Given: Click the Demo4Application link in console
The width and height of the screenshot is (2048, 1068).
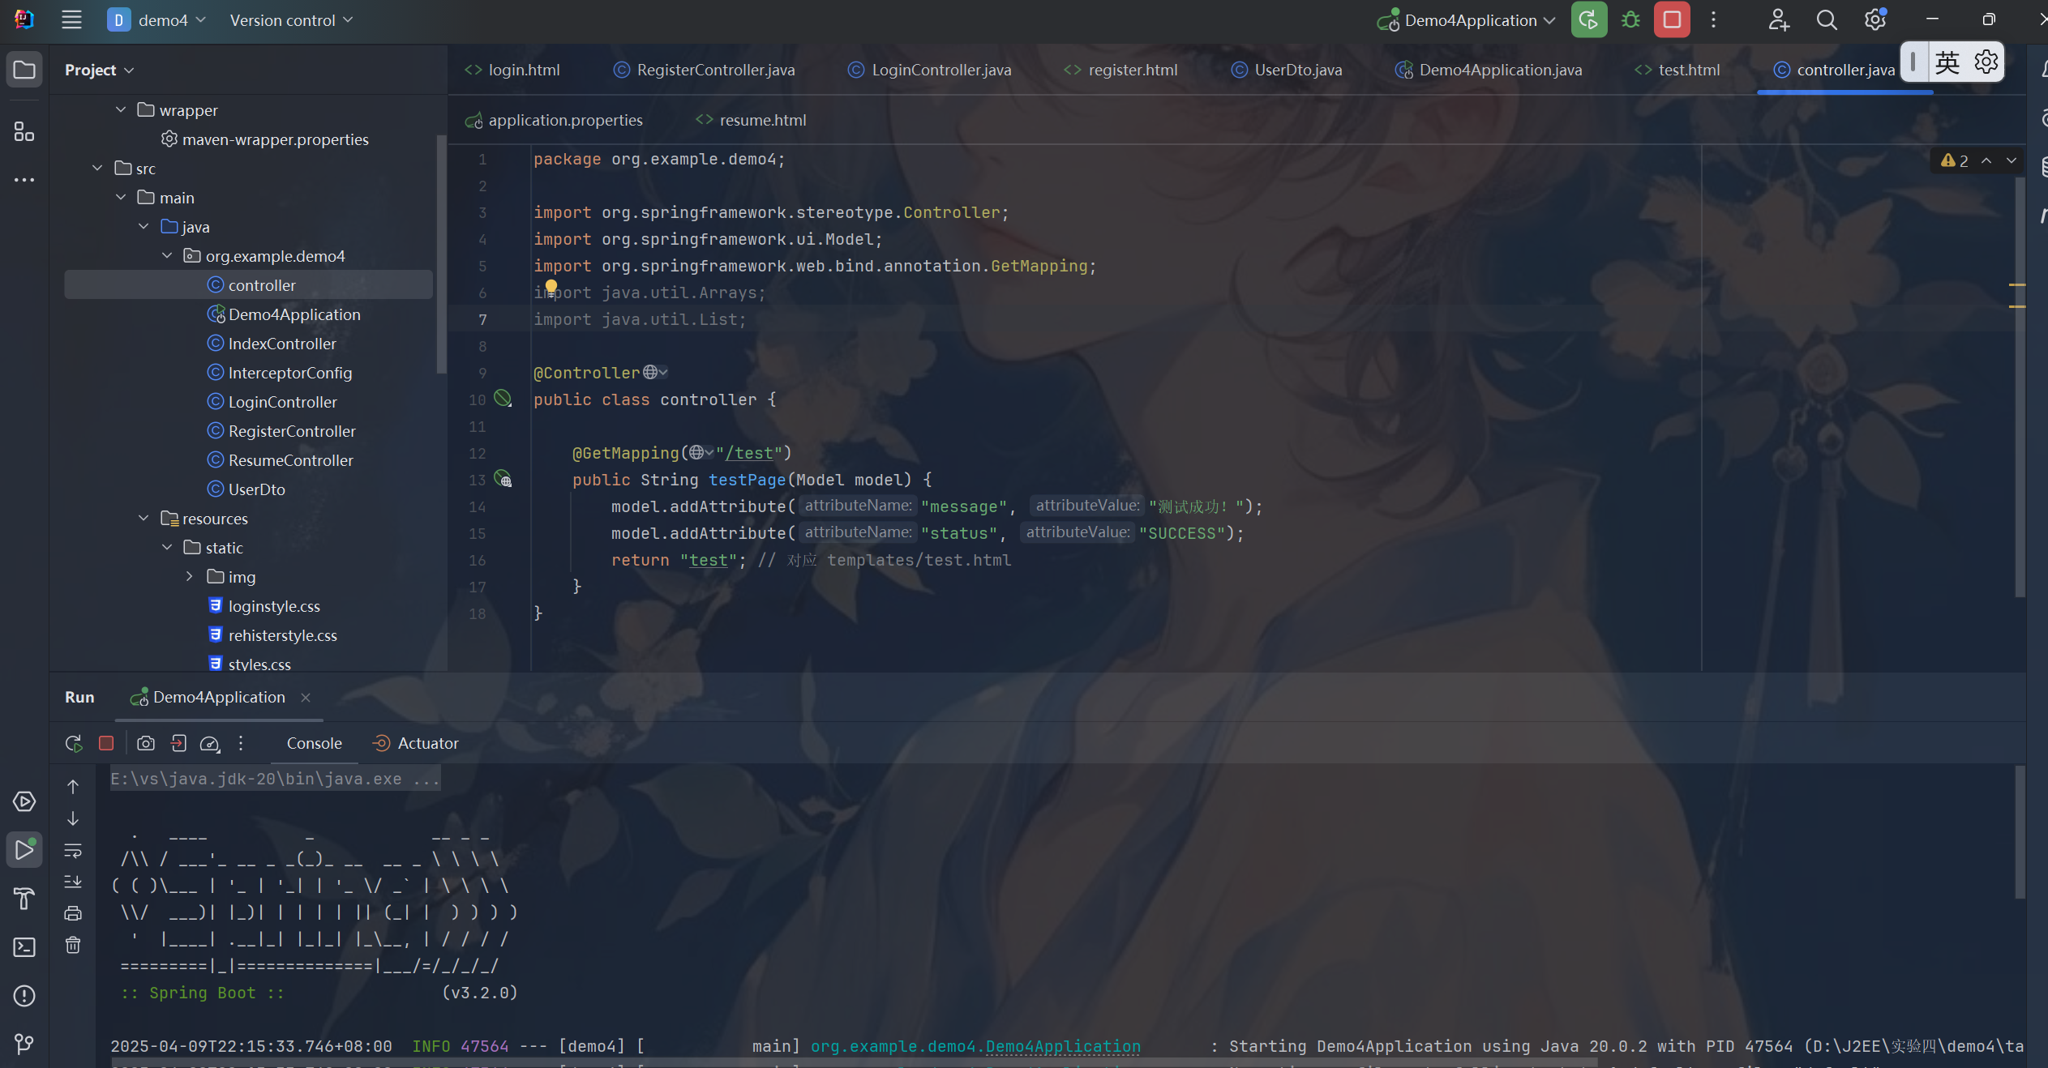Looking at the screenshot, I should [x=1062, y=1046].
